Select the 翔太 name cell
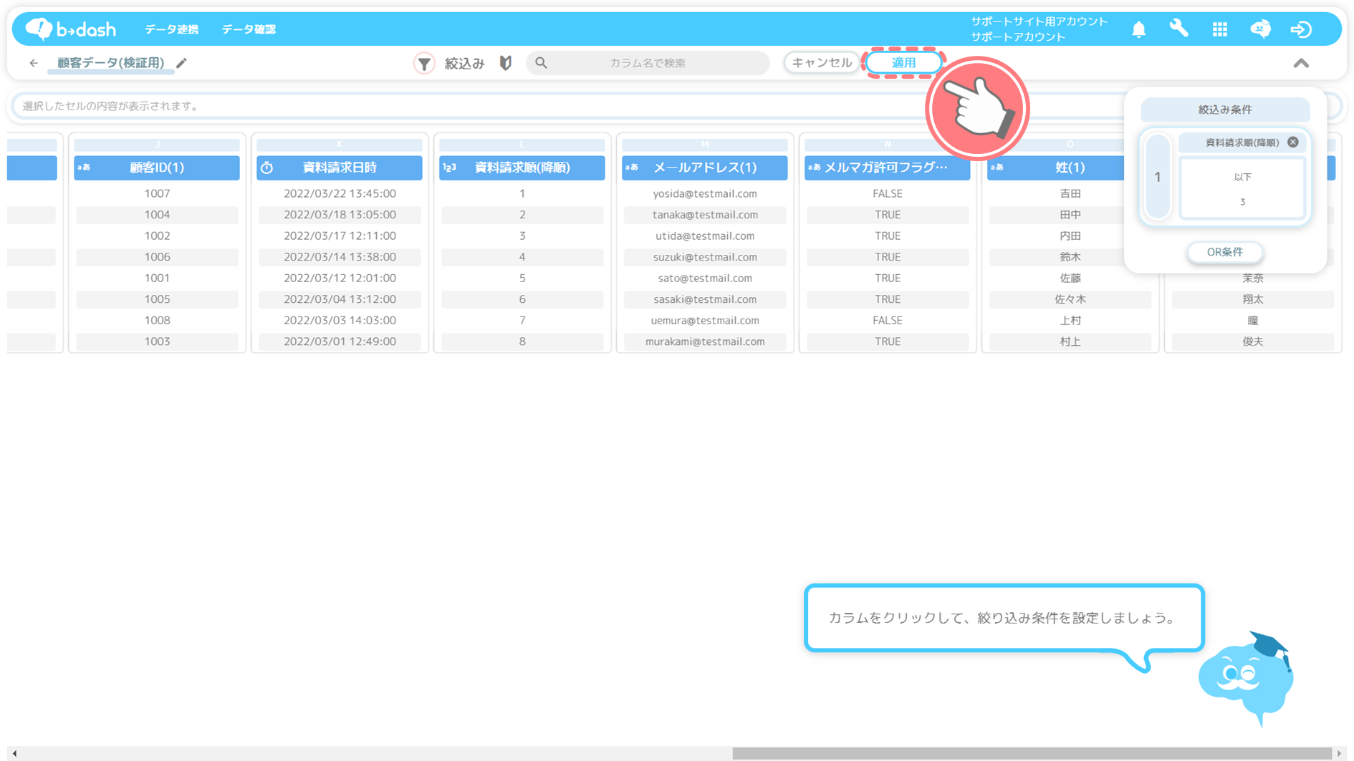Image resolution: width=1354 pixels, height=761 pixels. [x=1252, y=299]
